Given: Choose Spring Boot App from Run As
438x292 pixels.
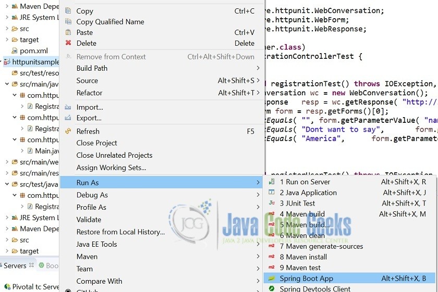Looking at the screenshot, I should (x=349, y=278).
